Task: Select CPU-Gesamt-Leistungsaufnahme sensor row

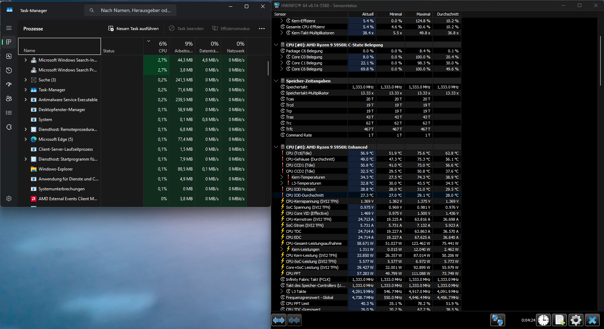Action: pos(367,243)
